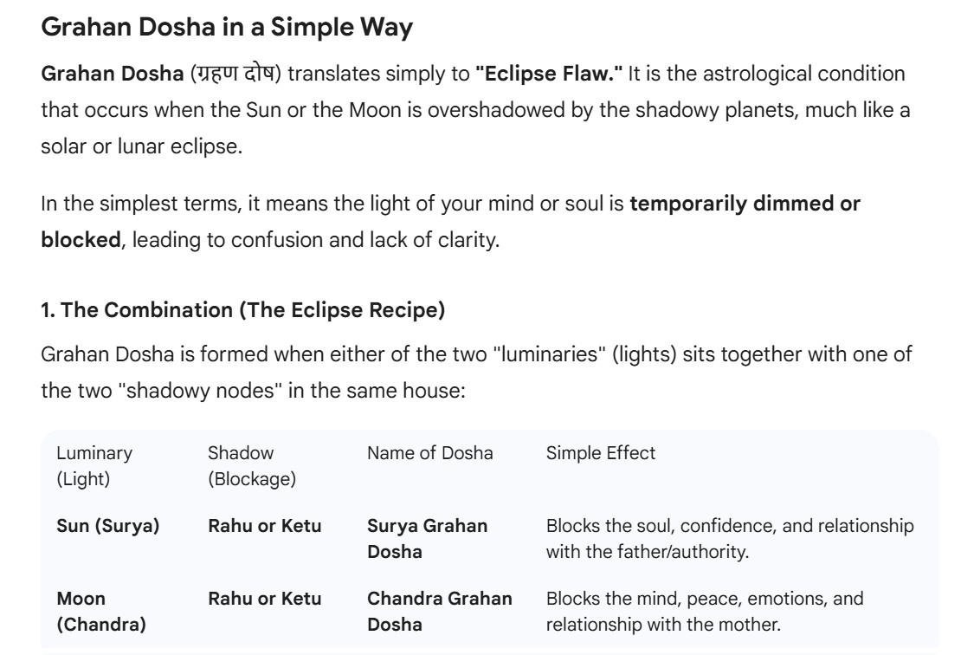This screenshot has height=655, width=961.
Task: Select the "Moon (Chandra)" table cell
Action: click(x=101, y=611)
